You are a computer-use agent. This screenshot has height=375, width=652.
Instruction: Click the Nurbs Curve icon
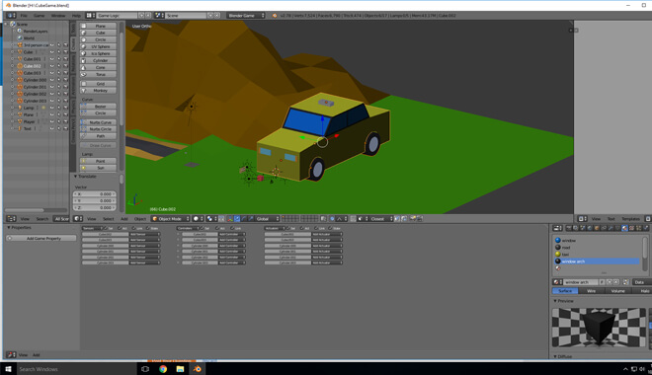click(84, 122)
